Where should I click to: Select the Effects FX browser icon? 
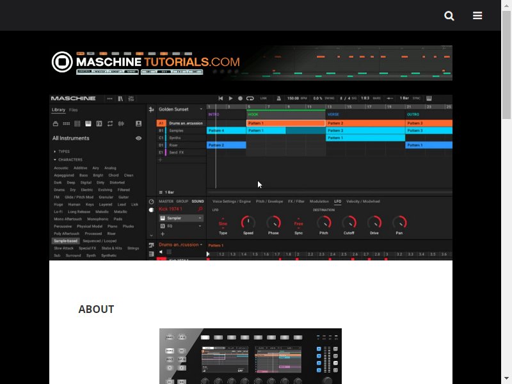tap(99, 124)
